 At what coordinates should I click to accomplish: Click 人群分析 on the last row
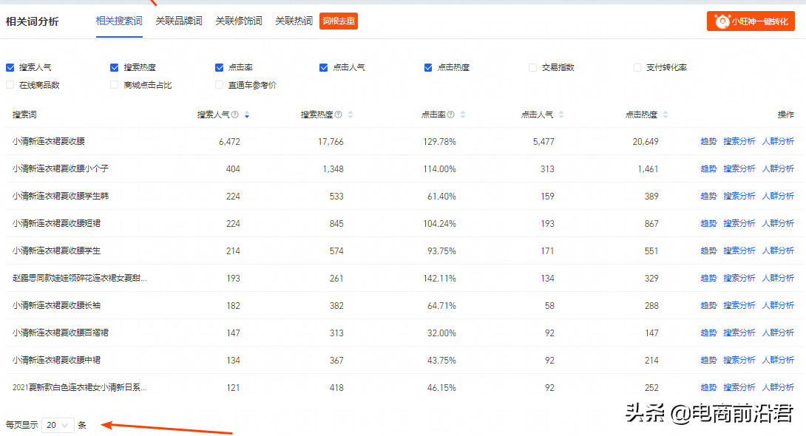pos(778,386)
